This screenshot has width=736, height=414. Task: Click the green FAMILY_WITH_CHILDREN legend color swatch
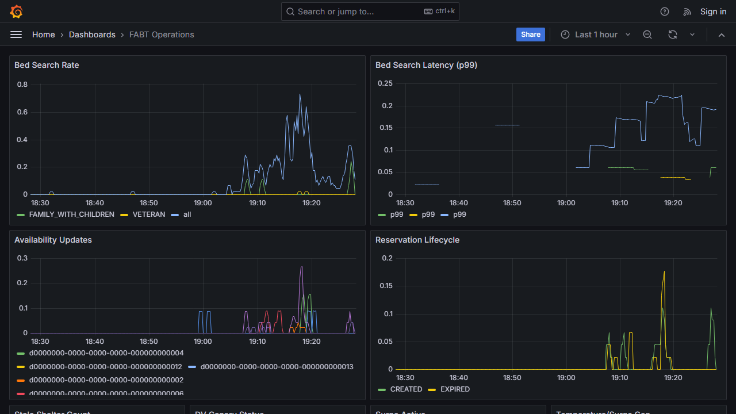point(20,214)
